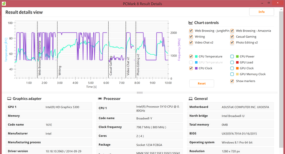Screen dimensions: 285x154
Task: Click the CPU Temperature teal color swatch
Action: pos(196,56)
